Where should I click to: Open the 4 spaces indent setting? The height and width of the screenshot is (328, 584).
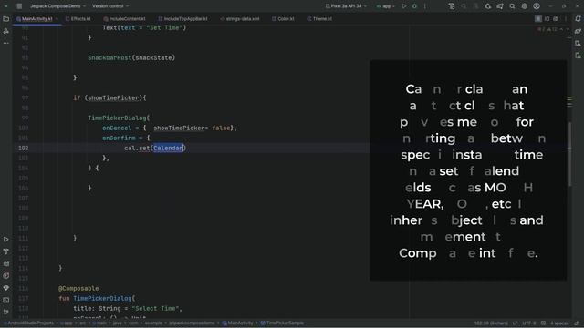click(x=559, y=323)
